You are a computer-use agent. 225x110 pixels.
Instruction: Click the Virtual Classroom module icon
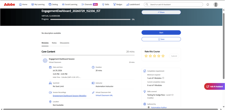click(45, 60)
